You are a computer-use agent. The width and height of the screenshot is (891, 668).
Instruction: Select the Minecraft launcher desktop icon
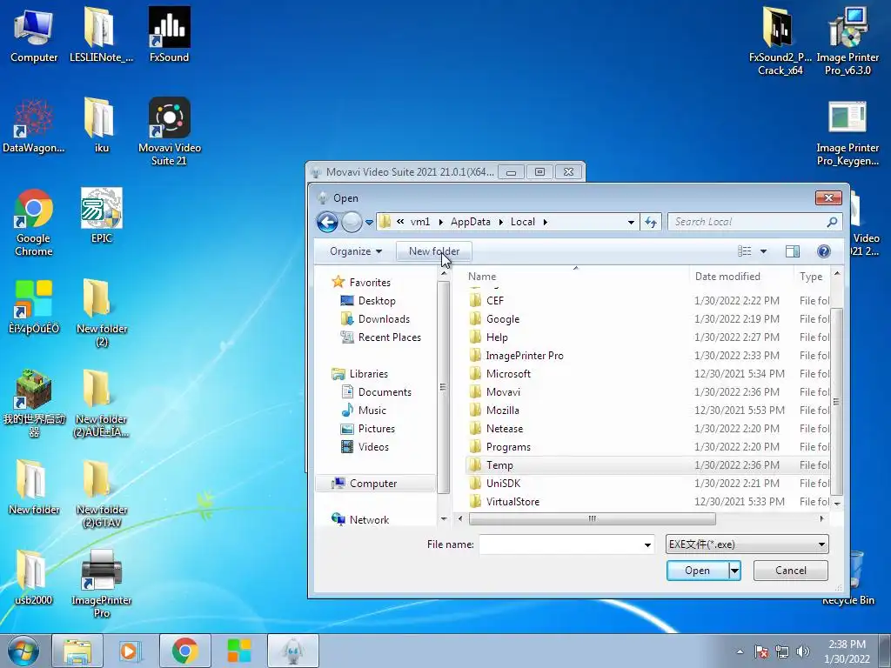click(34, 404)
